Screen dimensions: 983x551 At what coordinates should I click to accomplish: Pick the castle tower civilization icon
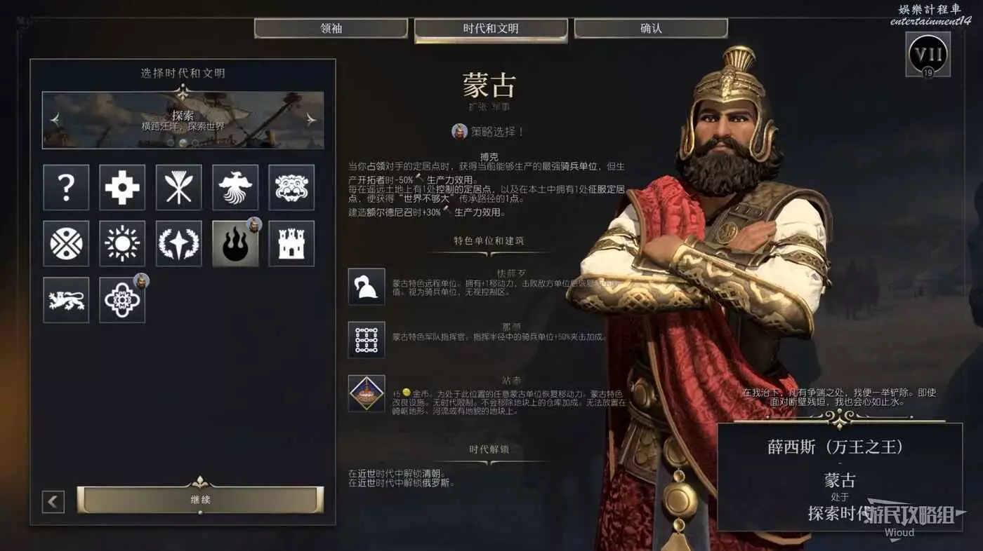[291, 243]
